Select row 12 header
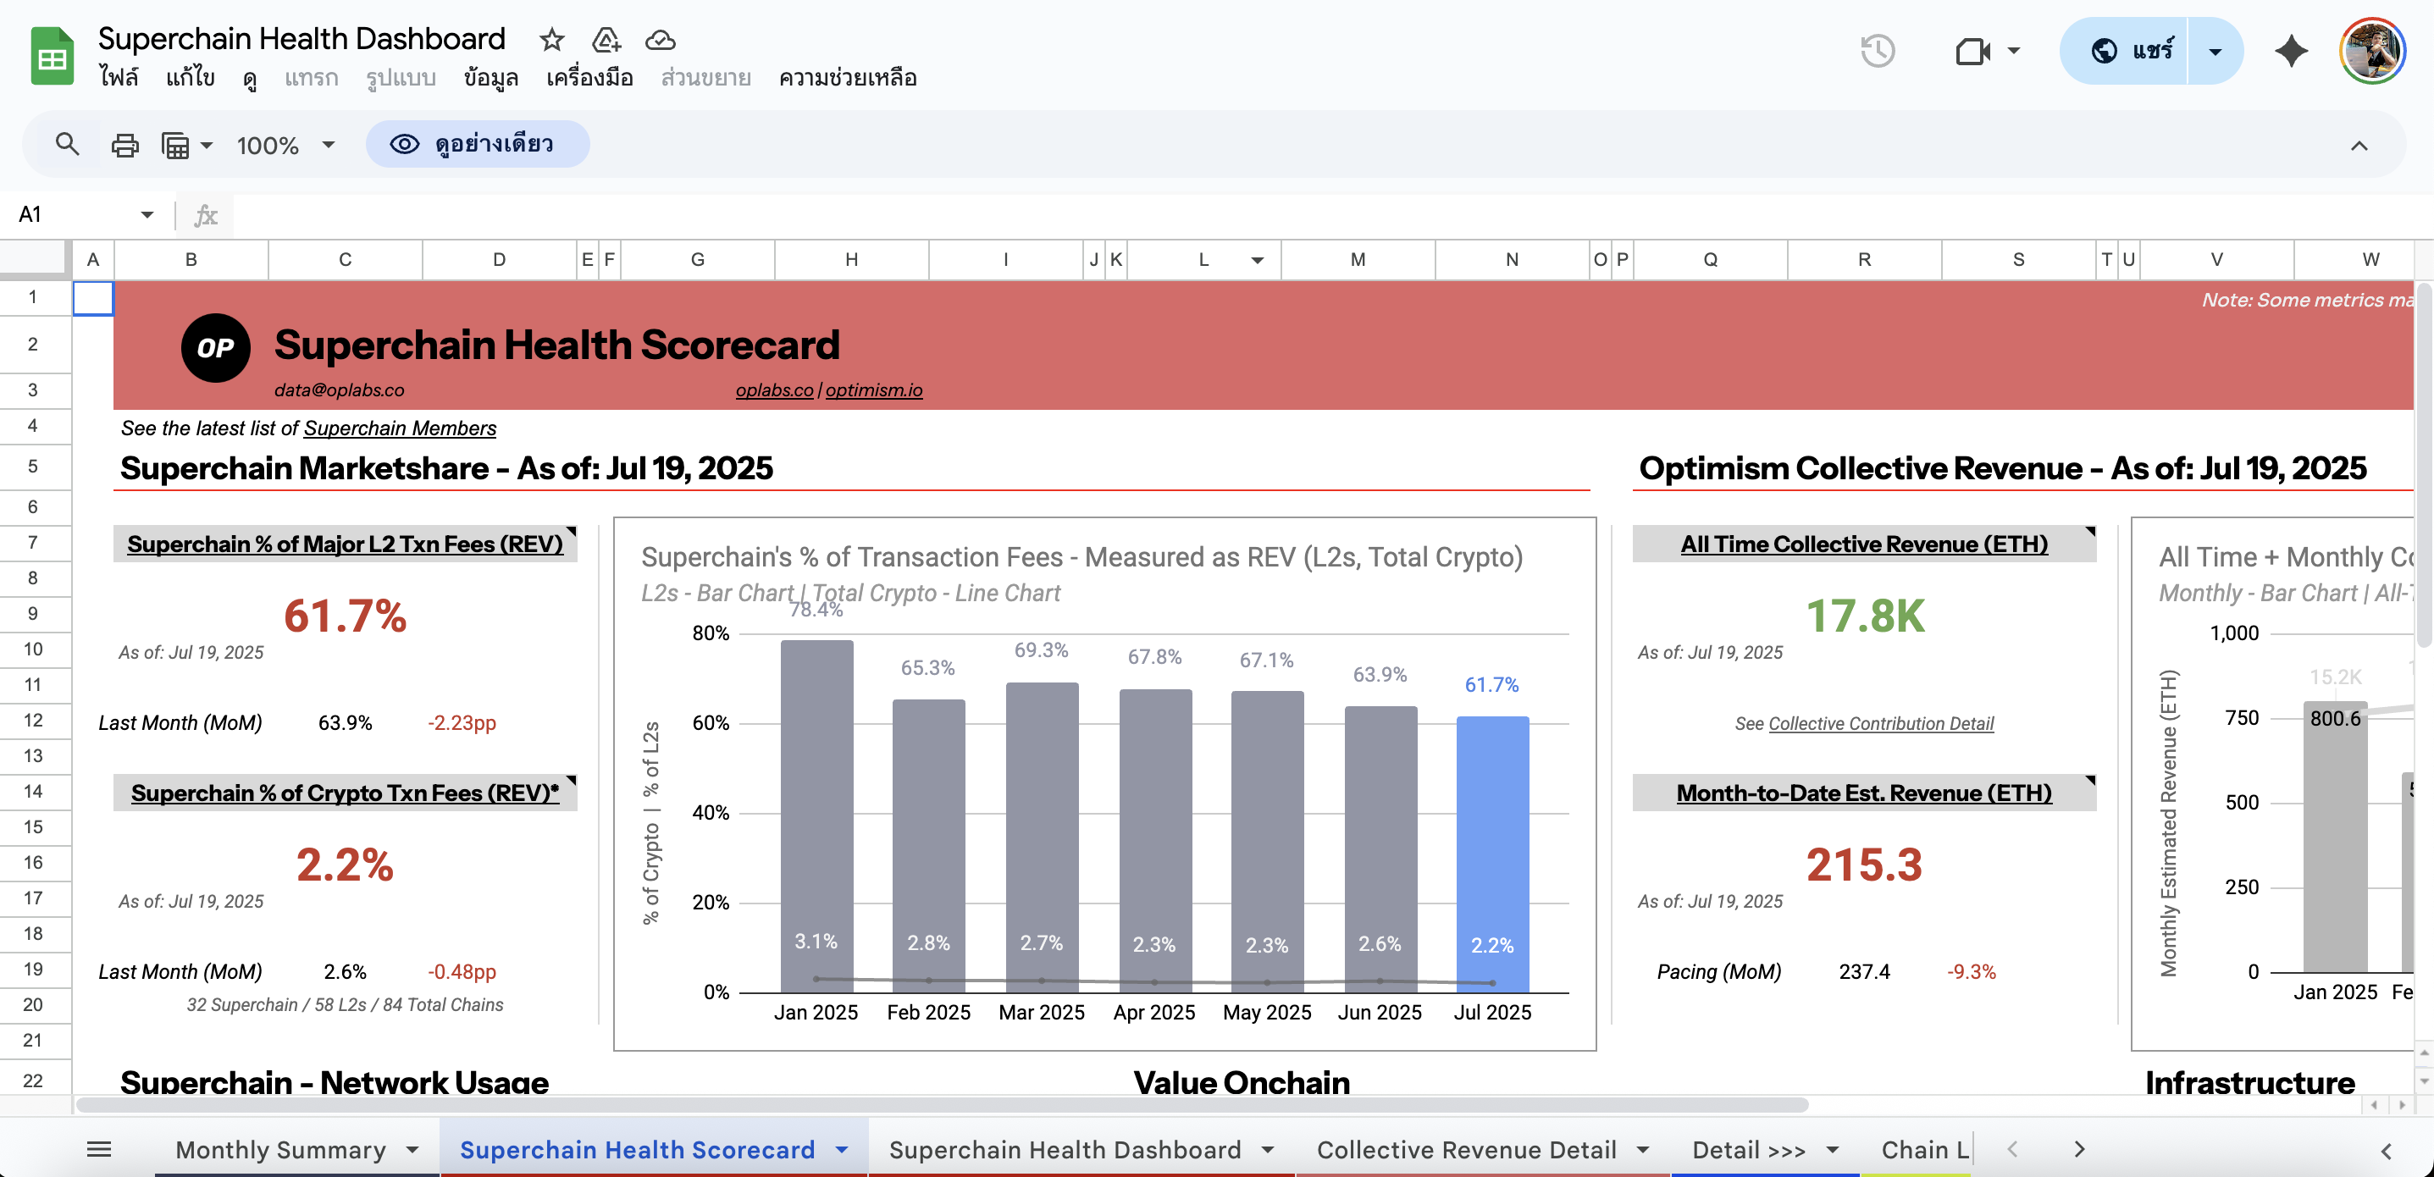Viewport: 2434px width, 1177px height. point(34,721)
